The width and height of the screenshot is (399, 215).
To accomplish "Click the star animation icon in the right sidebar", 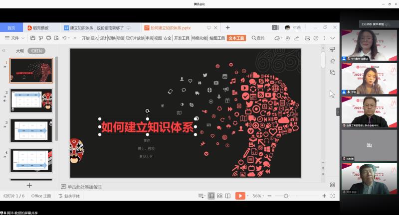I will pos(332,61).
